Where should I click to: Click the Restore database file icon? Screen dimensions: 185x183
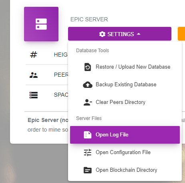[x=88, y=67]
